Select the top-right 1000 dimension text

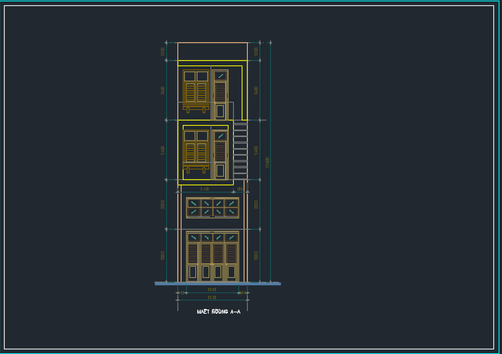[x=256, y=51]
